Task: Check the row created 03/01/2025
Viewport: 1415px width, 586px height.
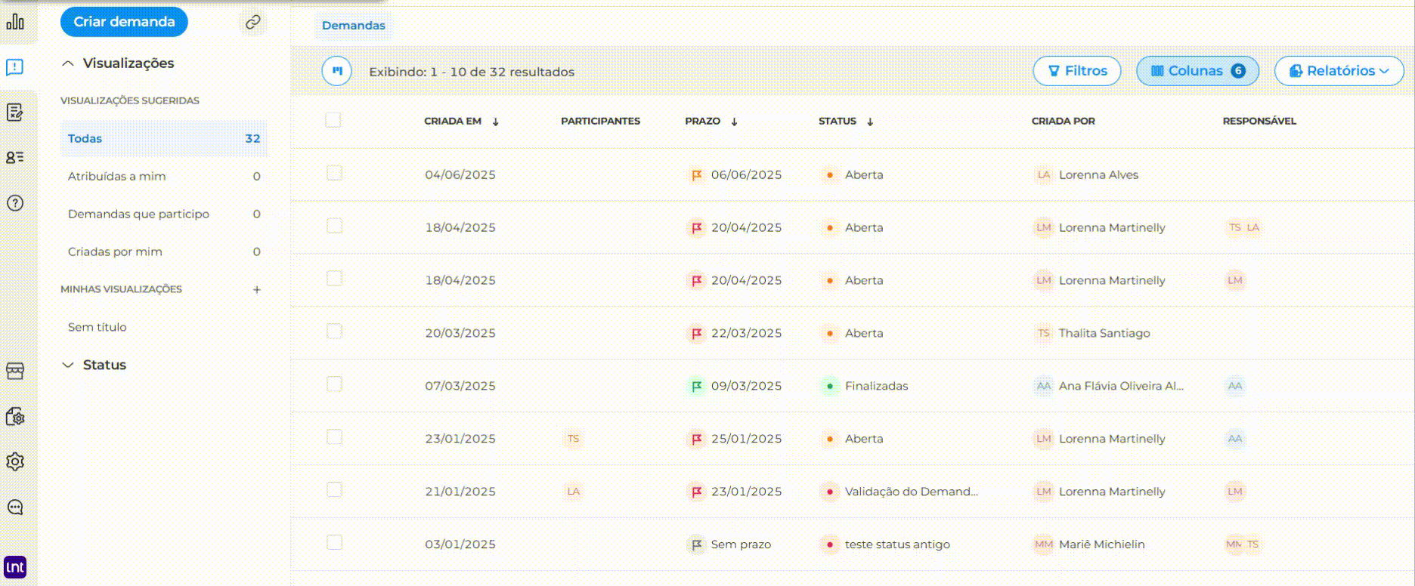Action: [x=334, y=543]
